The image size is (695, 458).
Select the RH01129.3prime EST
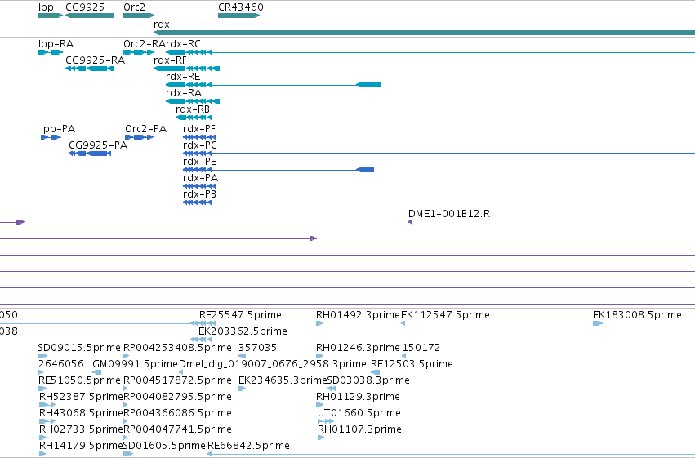pos(319,405)
